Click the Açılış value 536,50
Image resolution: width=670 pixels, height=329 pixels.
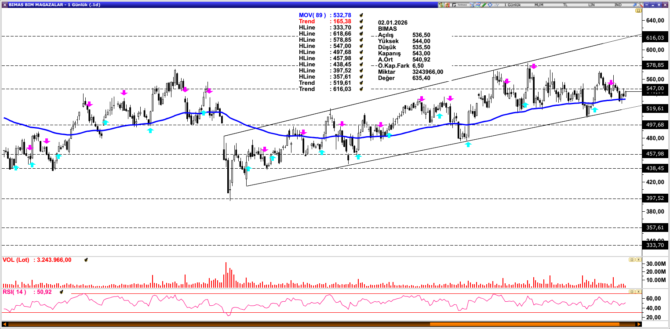[421, 35]
